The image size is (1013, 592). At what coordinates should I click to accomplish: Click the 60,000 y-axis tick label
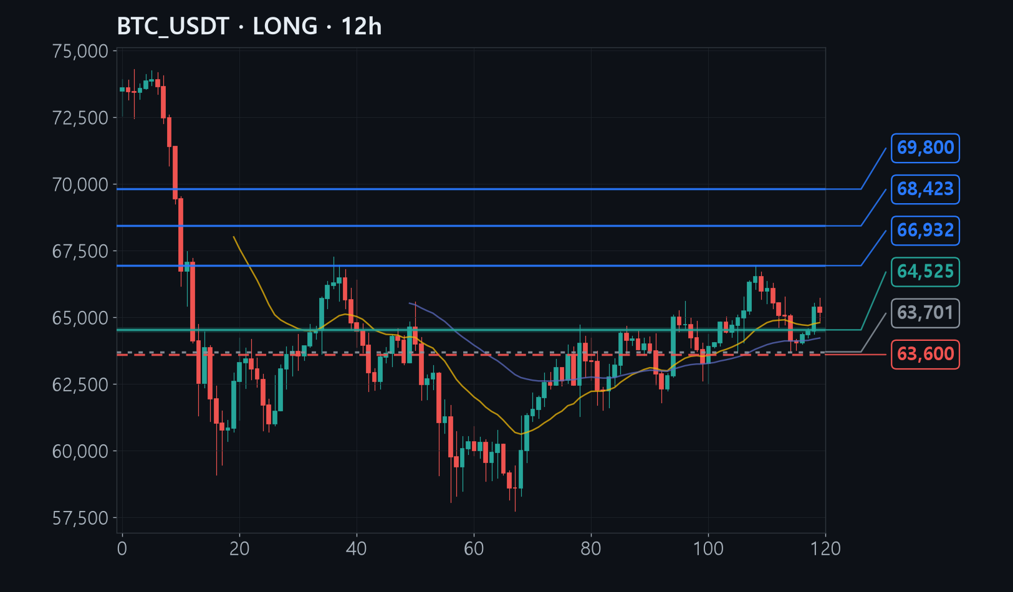coord(80,451)
